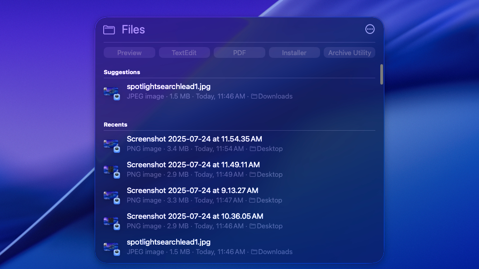Click thumbnail icon of Screenshot 11.54.35 AM
Screen dimensions: 479x269
(111, 145)
